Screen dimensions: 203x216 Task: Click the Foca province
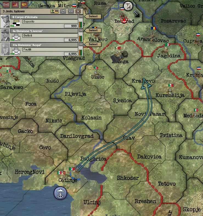tap(31, 104)
